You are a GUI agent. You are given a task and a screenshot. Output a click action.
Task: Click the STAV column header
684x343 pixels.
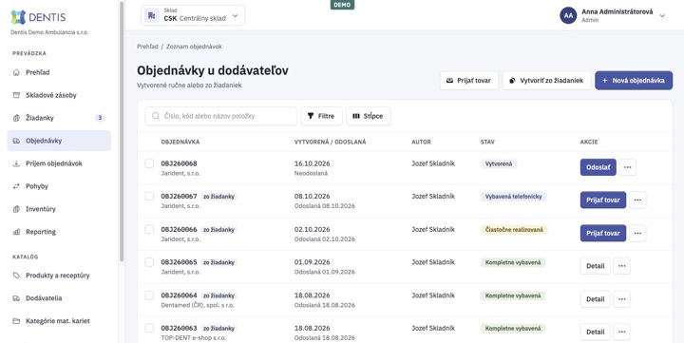487,142
